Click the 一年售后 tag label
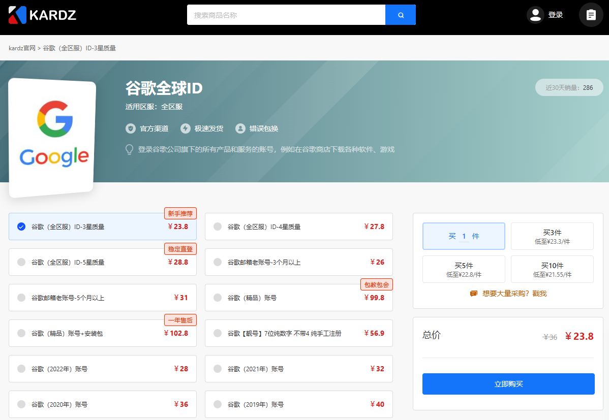This screenshot has width=609, height=420. click(x=180, y=320)
